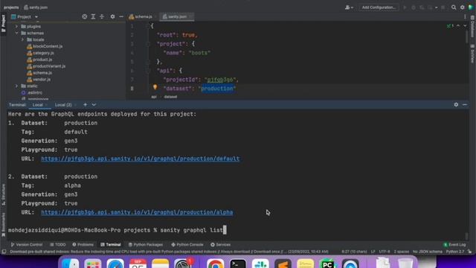Open Search Everywhere magnifier icon
The height and width of the screenshot is (268, 476).
(454, 7)
